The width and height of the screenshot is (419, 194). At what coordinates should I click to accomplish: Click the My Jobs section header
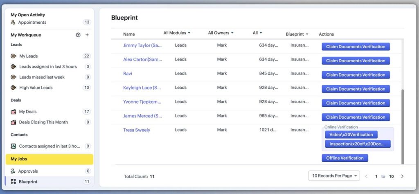(50, 159)
